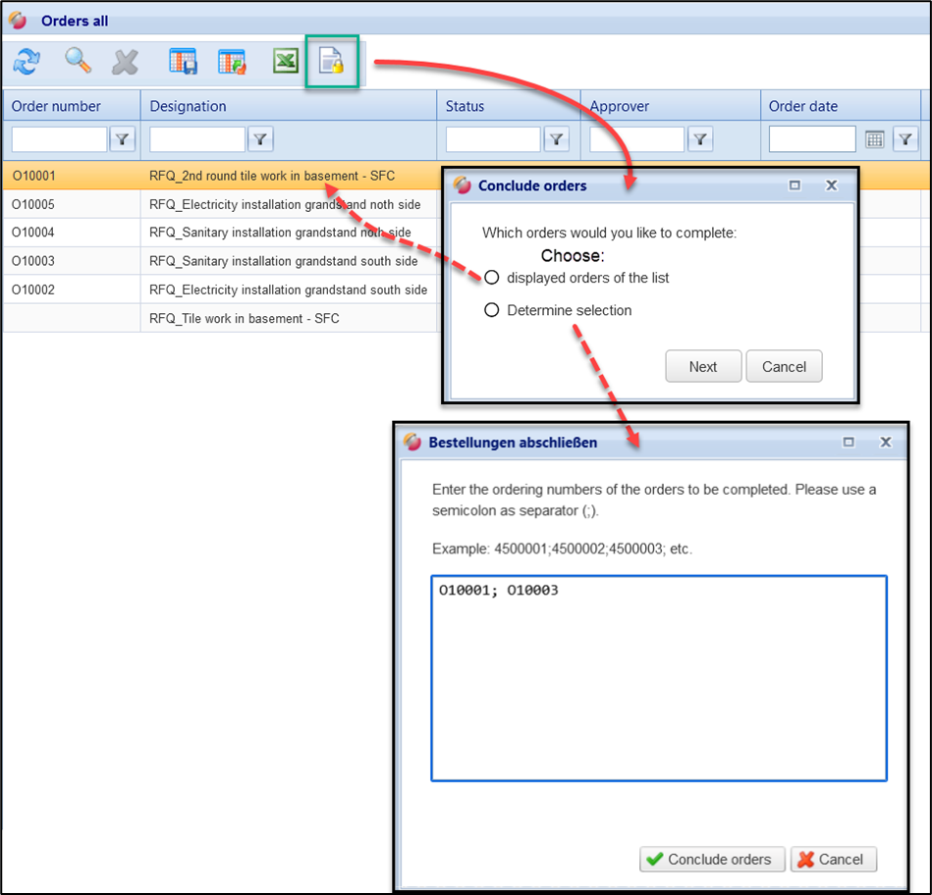This screenshot has height=895, width=932.
Task: Open the Approver filter dropdown
Action: (699, 139)
